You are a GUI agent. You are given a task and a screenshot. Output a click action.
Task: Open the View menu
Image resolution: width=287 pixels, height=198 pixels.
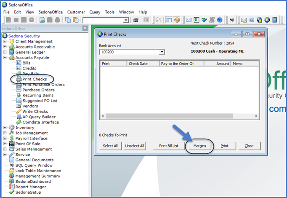click(29, 12)
